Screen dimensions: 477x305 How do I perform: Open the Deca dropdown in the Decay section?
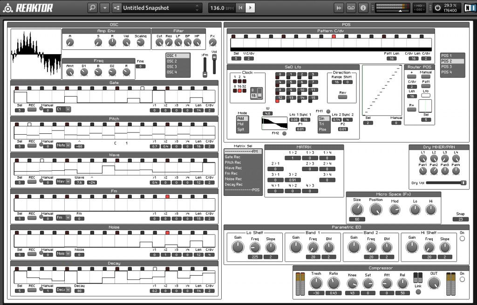(63, 290)
